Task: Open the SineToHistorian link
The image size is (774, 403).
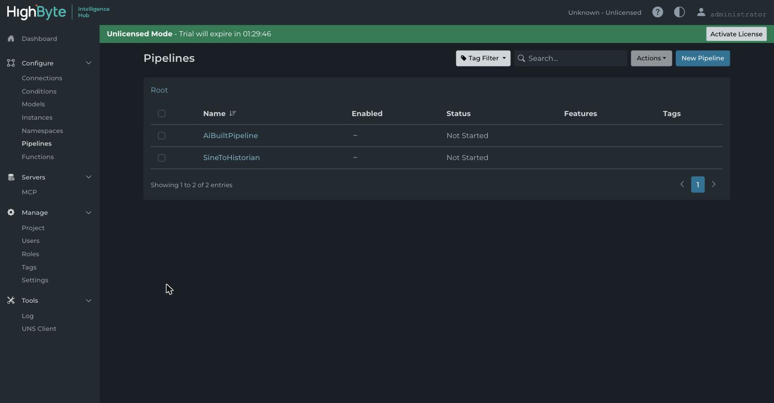Action: (x=231, y=158)
